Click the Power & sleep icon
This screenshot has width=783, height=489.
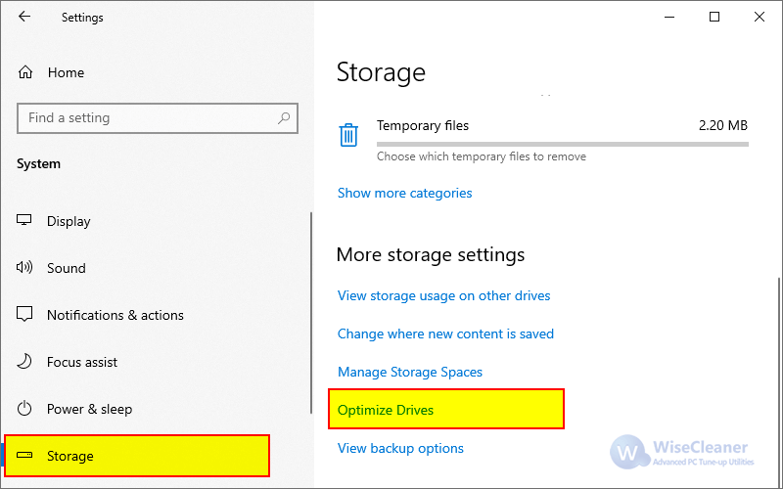23,409
